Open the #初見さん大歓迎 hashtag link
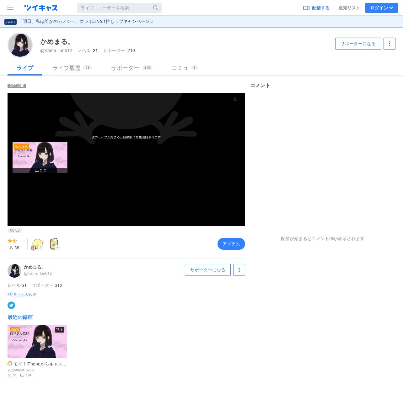 22,295
